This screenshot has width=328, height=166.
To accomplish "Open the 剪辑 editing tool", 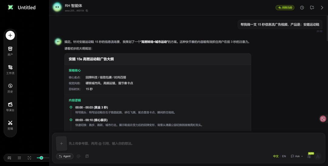I will [10, 125].
